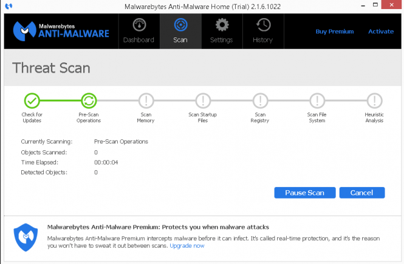Click the Upgrade now link
Viewport: 404px width, 264px height.
tap(187, 246)
